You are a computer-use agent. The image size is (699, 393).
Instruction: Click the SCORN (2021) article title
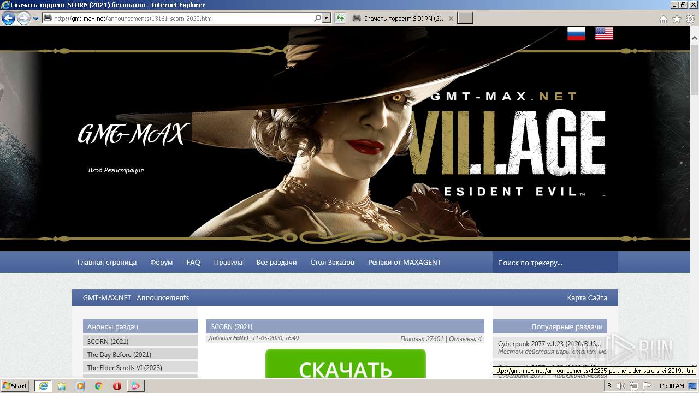pos(232,326)
